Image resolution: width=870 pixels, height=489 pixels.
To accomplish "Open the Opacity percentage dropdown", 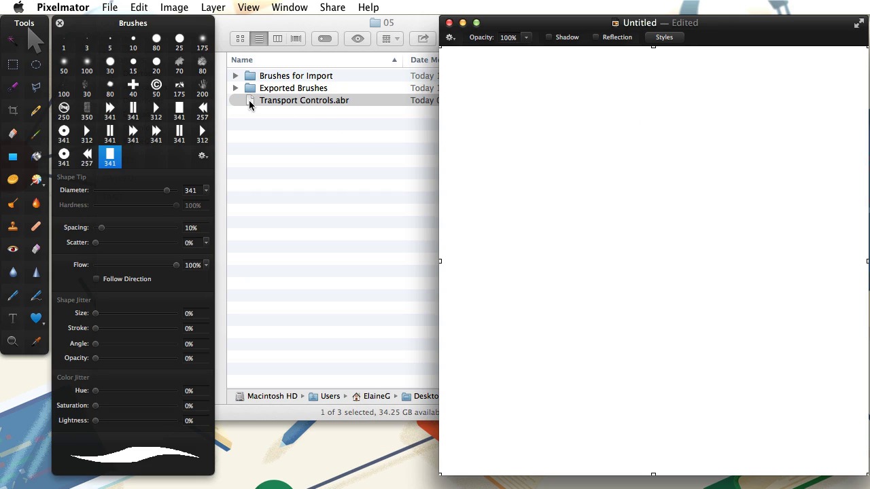I will coord(526,37).
